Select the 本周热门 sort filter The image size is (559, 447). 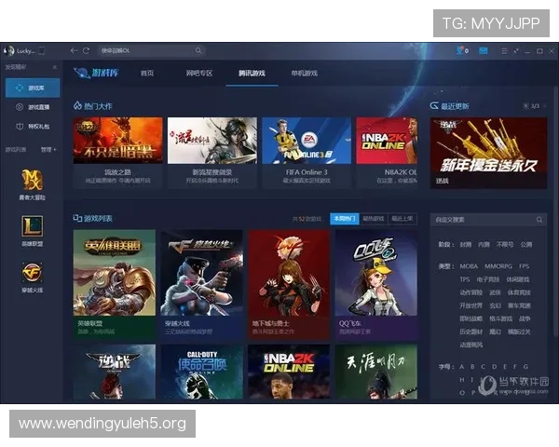pyautogui.click(x=343, y=218)
